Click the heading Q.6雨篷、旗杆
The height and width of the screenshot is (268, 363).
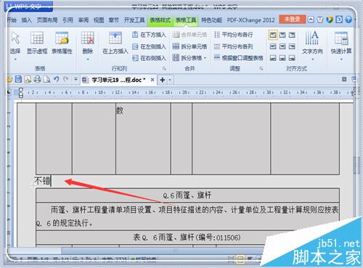(x=187, y=195)
